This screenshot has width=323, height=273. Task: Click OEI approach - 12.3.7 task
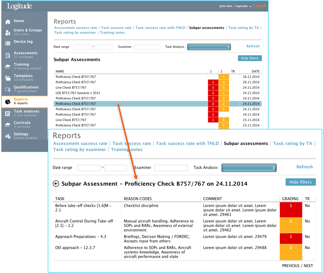[x=75, y=247]
